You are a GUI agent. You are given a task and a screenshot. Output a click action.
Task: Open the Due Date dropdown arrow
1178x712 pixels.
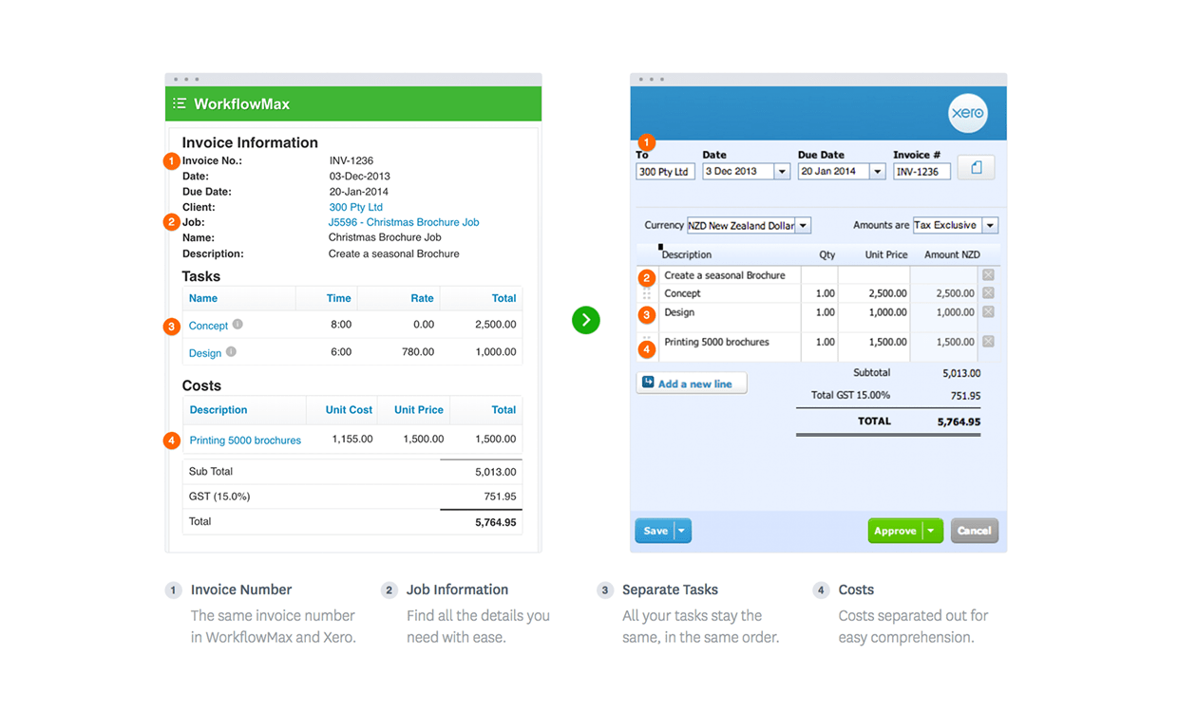[877, 172]
